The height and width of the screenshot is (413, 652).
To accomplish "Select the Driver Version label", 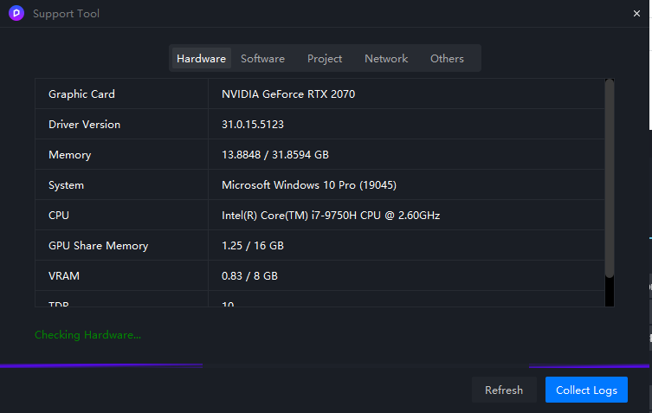I will (84, 125).
